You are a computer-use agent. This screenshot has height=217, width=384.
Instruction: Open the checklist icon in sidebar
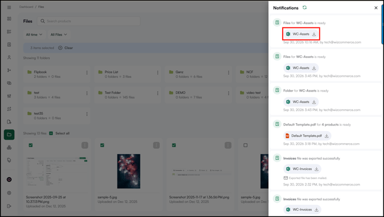tap(9, 31)
